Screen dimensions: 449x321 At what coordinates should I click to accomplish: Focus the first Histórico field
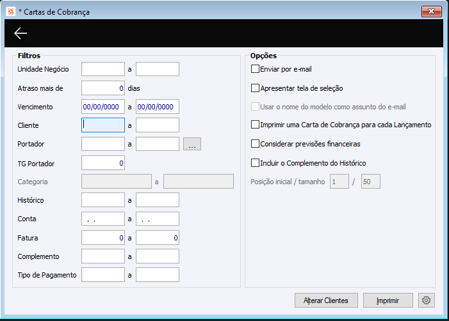(103, 200)
